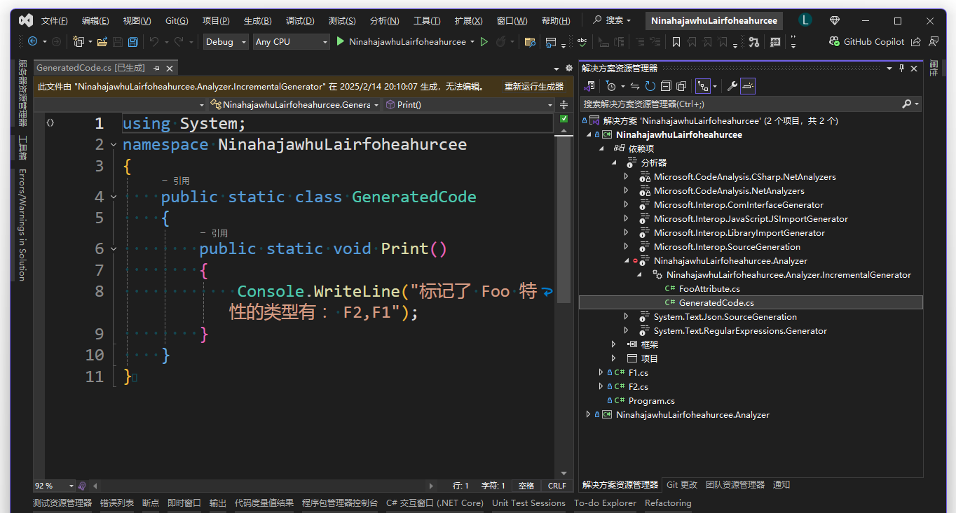Viewport: 956px width, 513px height.
Task: Open Properties with the wrench icon
Action: (733, 85)
